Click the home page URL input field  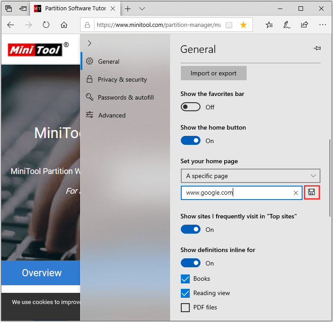coord(241,193)
